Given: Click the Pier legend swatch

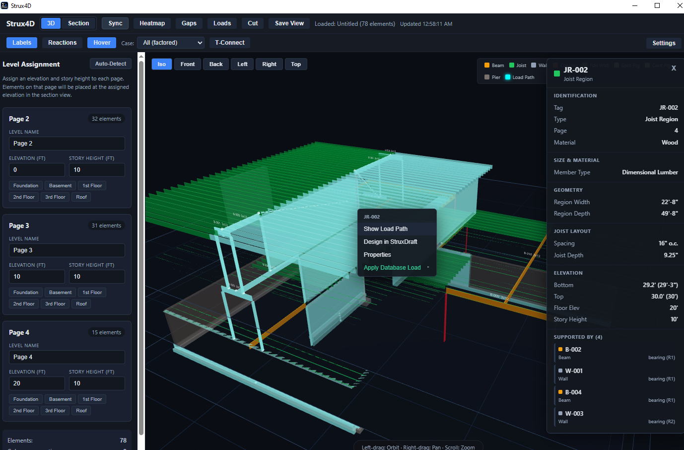Looking at the screenshot, I should pyautogui.click(x=487, y=77).
